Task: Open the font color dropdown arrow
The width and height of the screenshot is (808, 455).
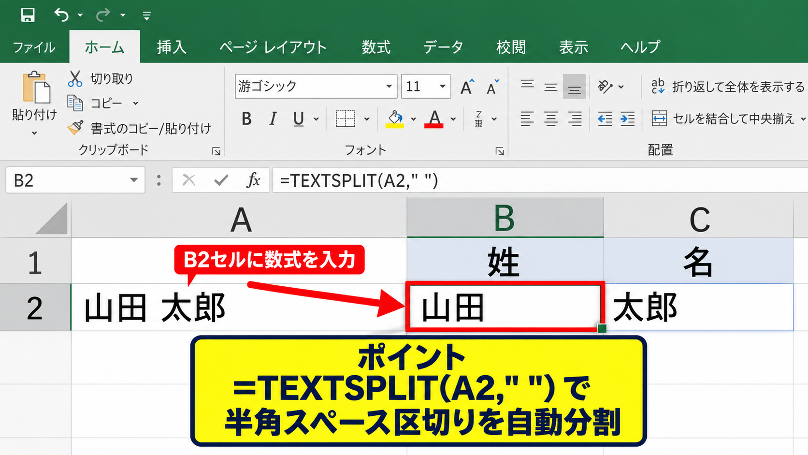Action: click(453, 119)
